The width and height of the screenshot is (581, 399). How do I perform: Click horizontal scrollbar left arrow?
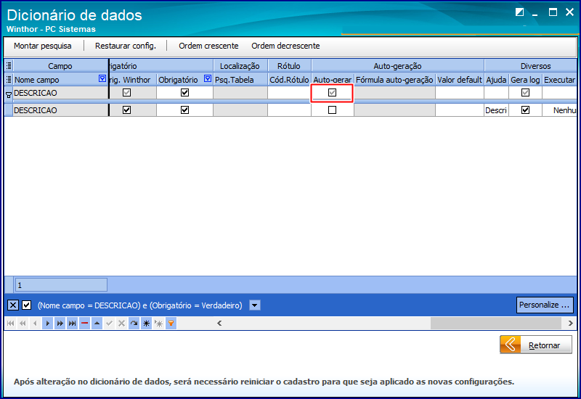pos(219,323)
